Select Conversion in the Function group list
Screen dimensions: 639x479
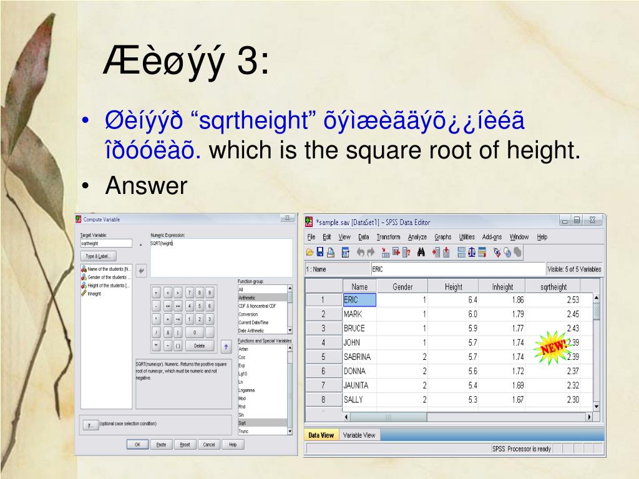(x=263, y=314)
